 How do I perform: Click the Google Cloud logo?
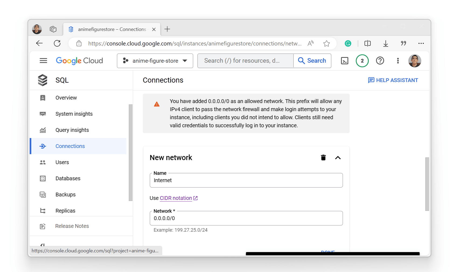coord(79,61)
